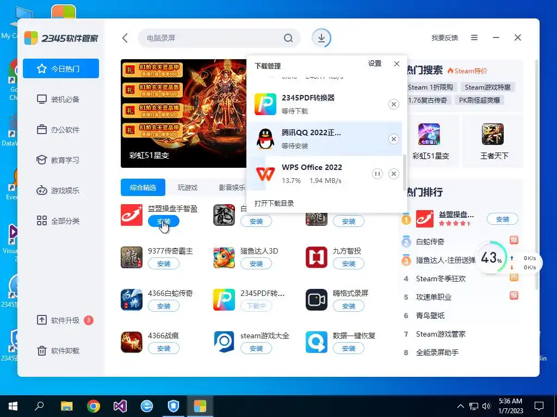Screen dimensions: 557x417
Task: Install 九方智投
Action: click(349, 264)
